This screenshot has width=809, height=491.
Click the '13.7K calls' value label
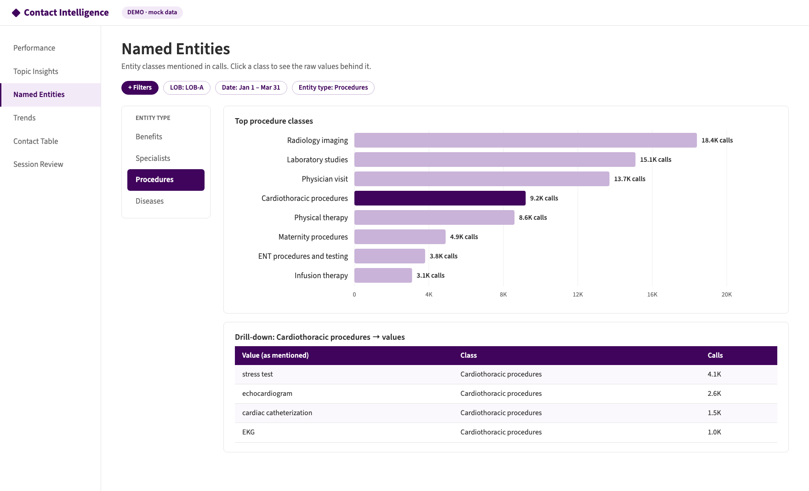point(630,179)
